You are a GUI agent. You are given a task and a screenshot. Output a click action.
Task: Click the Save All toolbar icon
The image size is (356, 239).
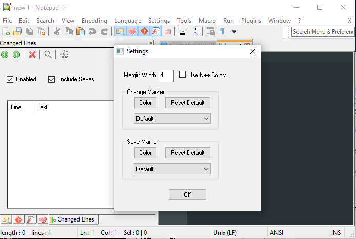pos(29,31)
